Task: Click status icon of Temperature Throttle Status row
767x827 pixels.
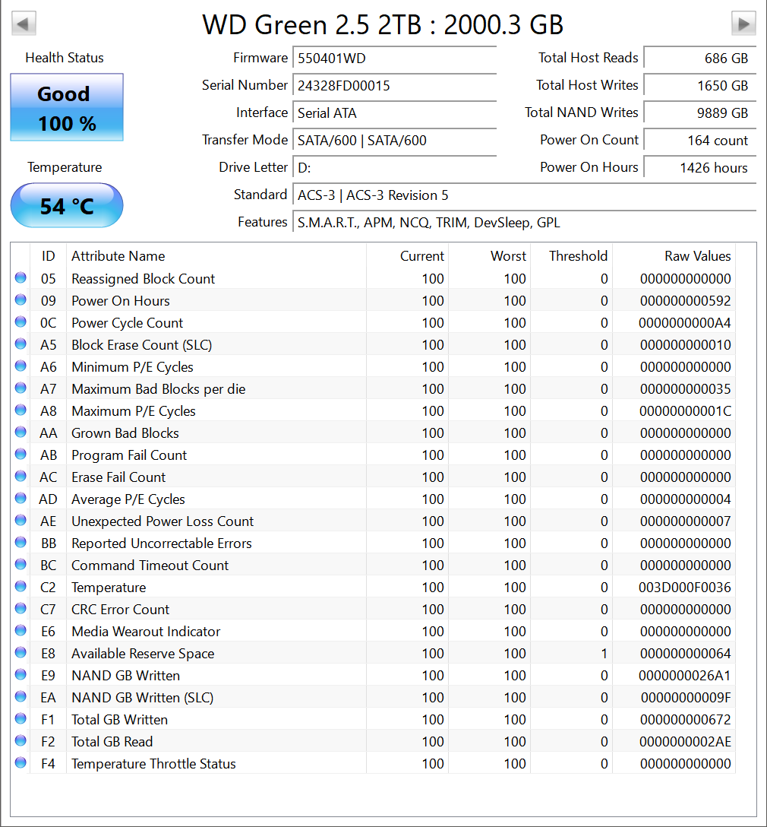Action: pyautogui.click(x=21, y=762)
